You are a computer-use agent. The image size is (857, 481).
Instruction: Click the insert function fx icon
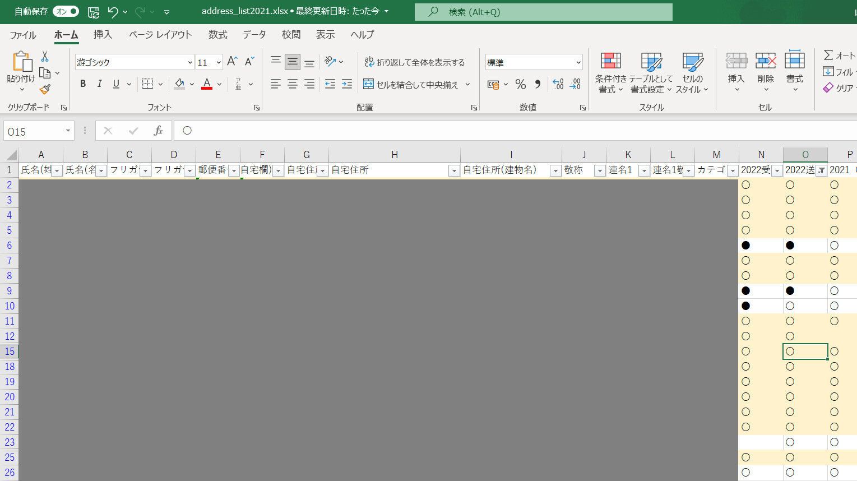(x=158, y=131)
